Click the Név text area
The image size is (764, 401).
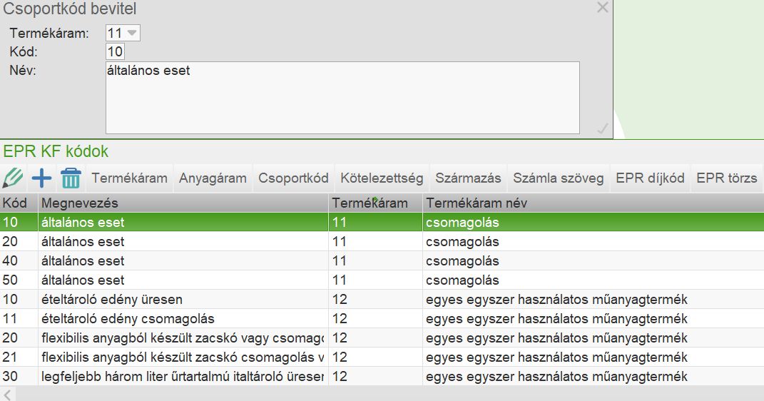pyautogui.click(x=342, y=97)
